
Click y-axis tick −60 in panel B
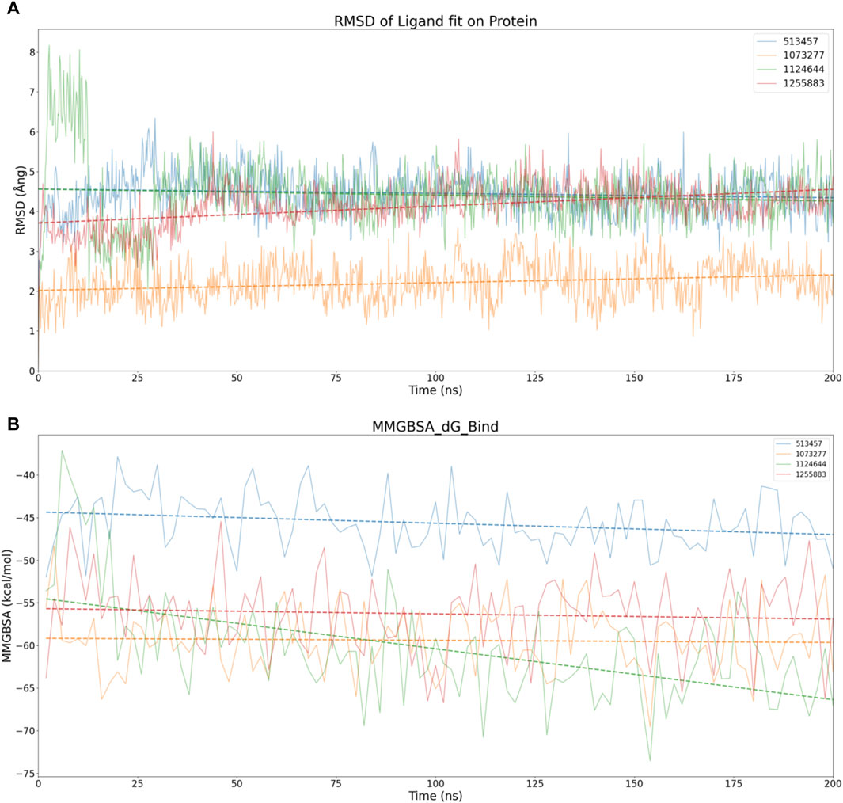26,646
